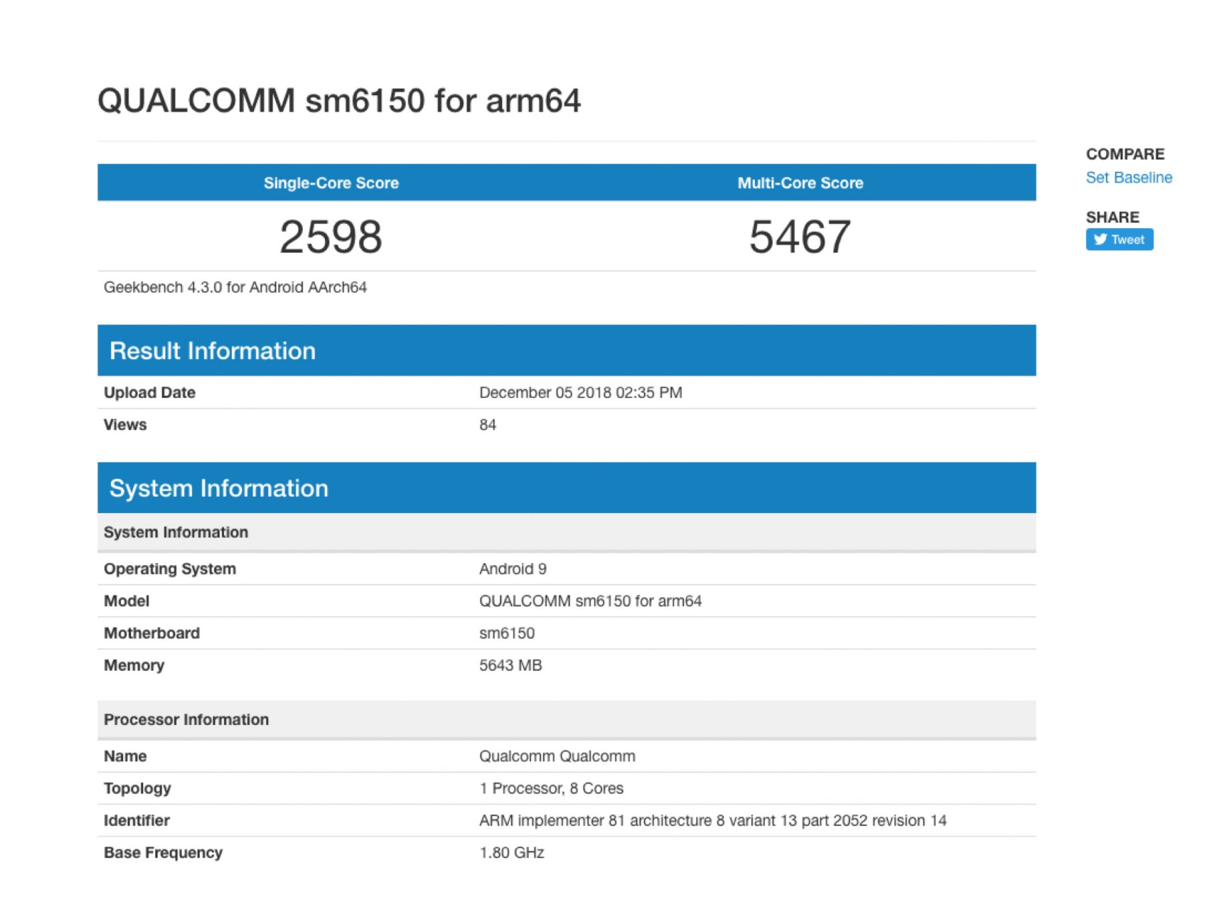
Task: Click the base frequency 1.80 GHz value
Action: 512,853
